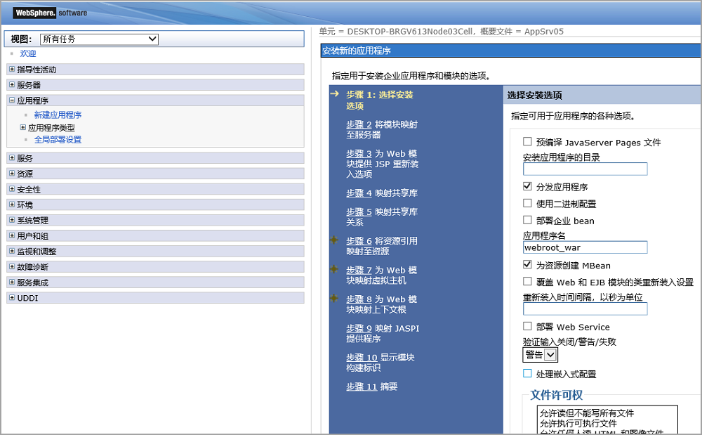Viewport: 702px width, 435px height.
Task: Go to 步骤 4 映射共享库
Action: (x=359, y=193)
